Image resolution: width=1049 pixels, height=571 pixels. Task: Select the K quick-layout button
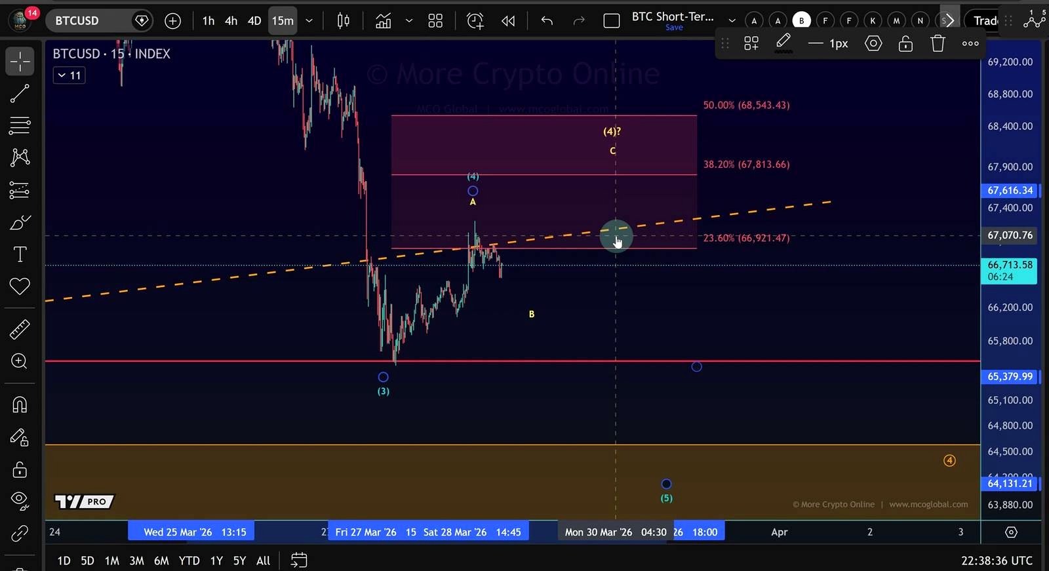coord(873,21)
